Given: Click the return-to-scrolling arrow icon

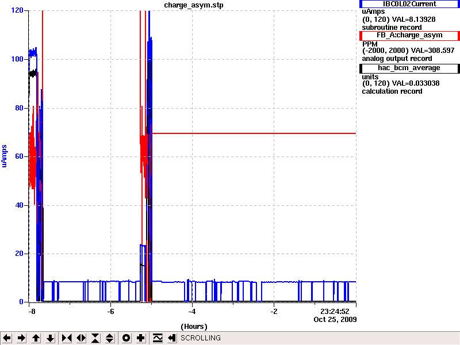Looking at the screenshot, I should [x=172, y=338].
